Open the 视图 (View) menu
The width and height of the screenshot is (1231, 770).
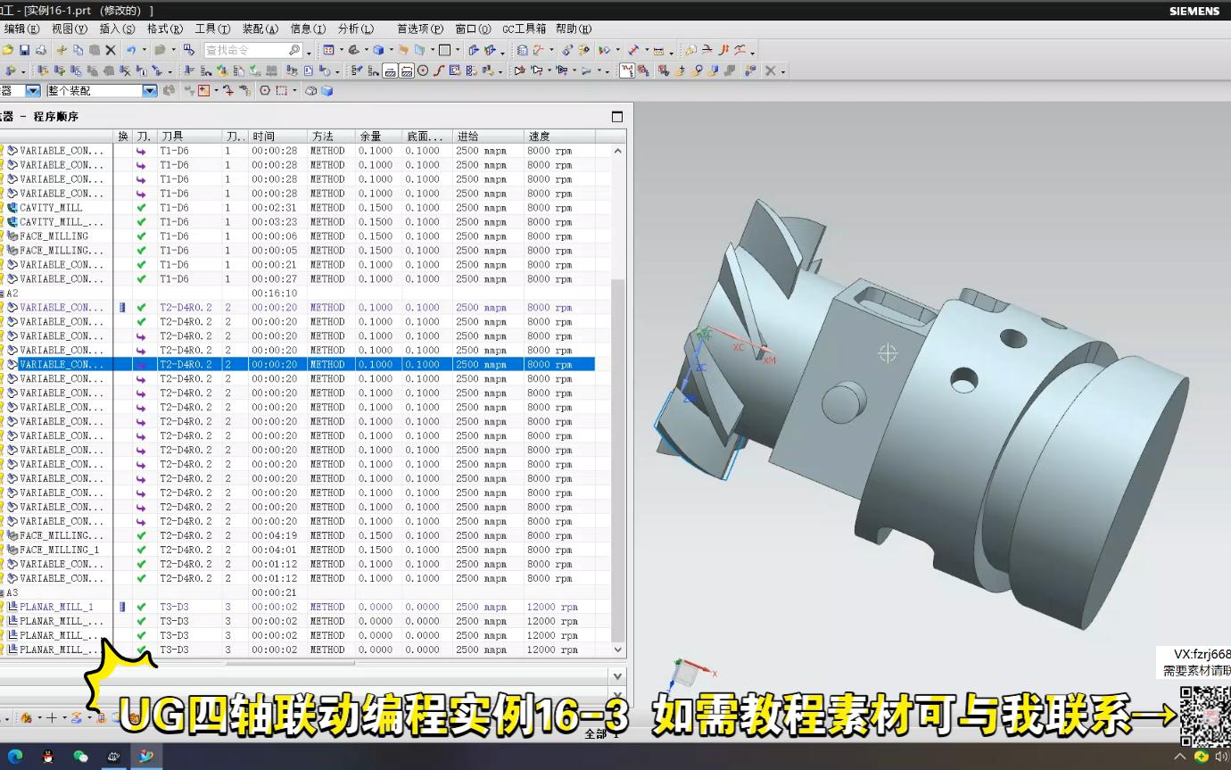tap(70, 29)
